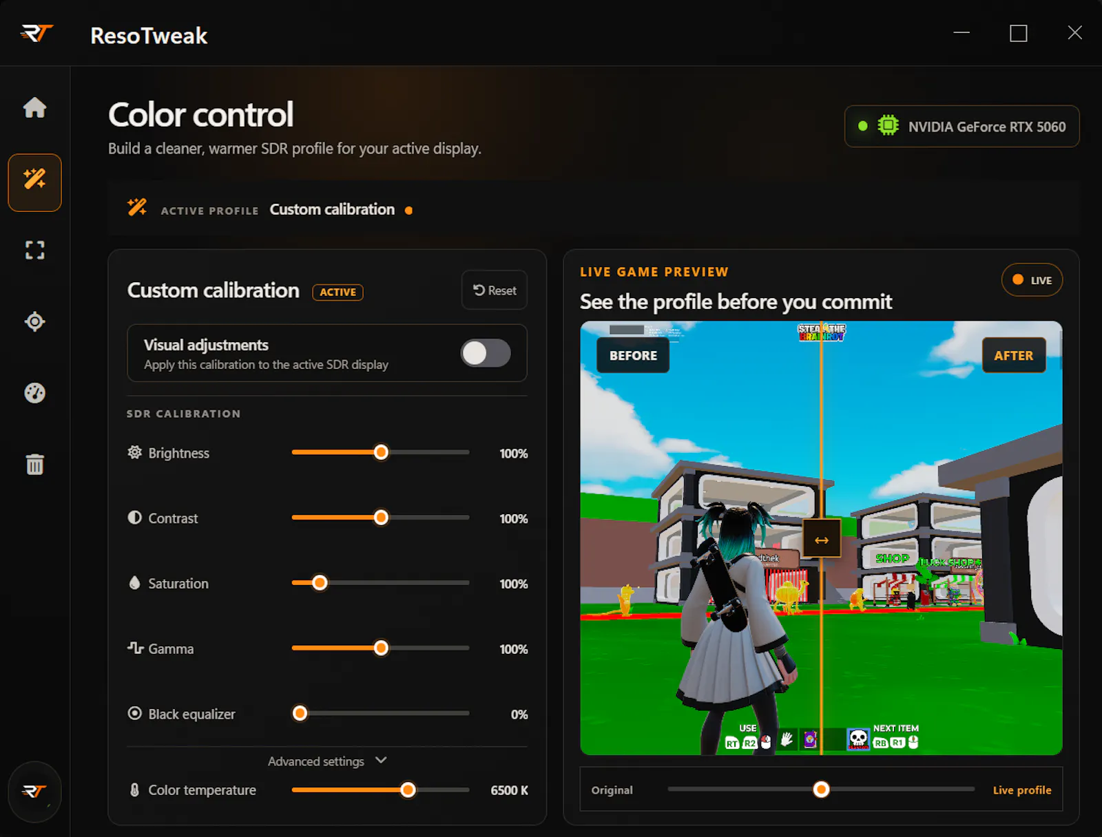This screenshot has height=837, width=1102.
Task: Click the wand icon beside Active Profile
Action: tap(137, 207)
